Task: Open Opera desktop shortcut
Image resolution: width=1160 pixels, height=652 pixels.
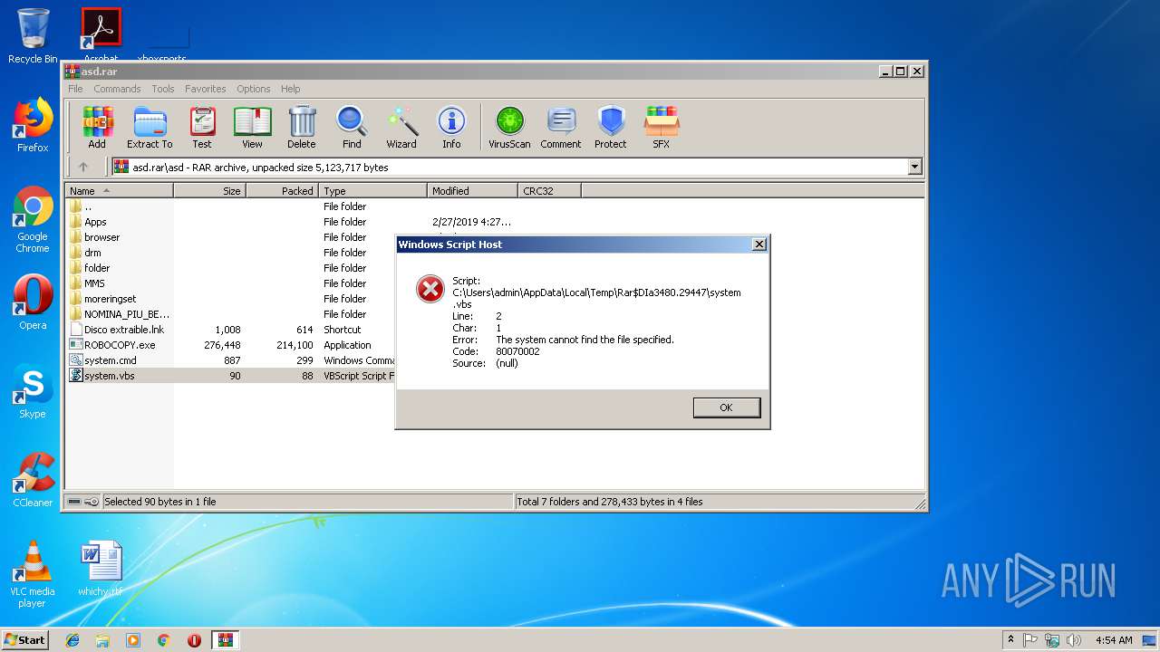Action: pos(33,302)
